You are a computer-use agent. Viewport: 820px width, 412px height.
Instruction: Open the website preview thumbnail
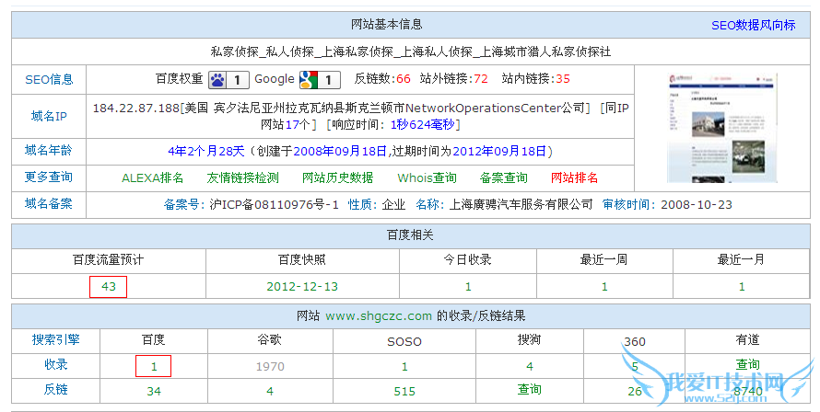pos(722,129)
